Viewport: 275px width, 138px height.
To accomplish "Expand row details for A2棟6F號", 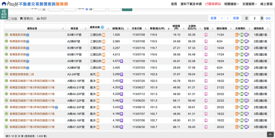I will [6, 41].
